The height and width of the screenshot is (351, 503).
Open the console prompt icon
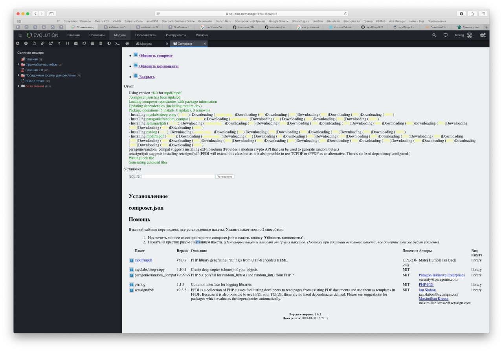(117, 44)
